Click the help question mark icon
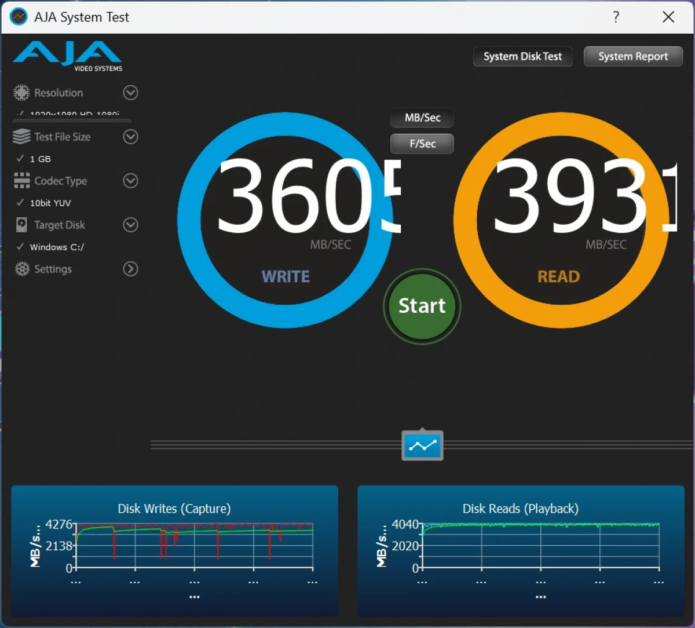695x628 pixels. click(616, 17)
